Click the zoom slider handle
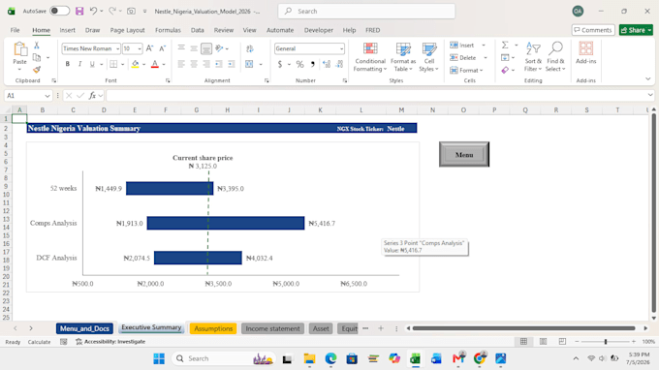Image resolution: width=659 pixels, height=370 pixels. (606, 342)
